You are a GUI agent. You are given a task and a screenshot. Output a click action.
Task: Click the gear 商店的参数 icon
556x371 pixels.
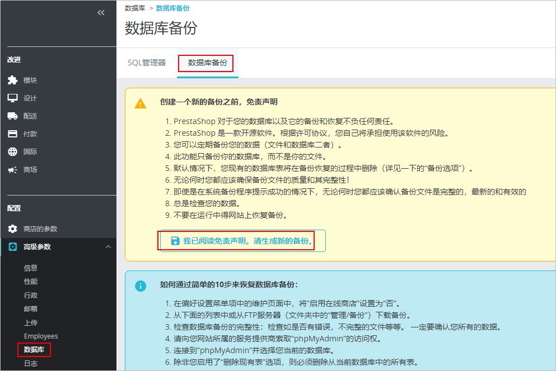point(12,229)
